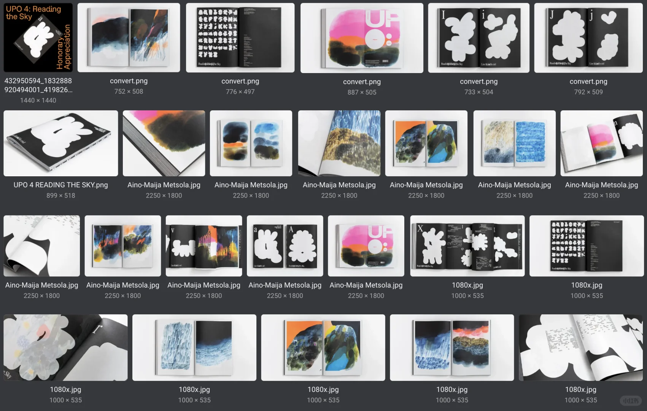The image size is (647, 411).
Task: Click the '752 × 508' dimension label
Action: [x=129, y=91]
